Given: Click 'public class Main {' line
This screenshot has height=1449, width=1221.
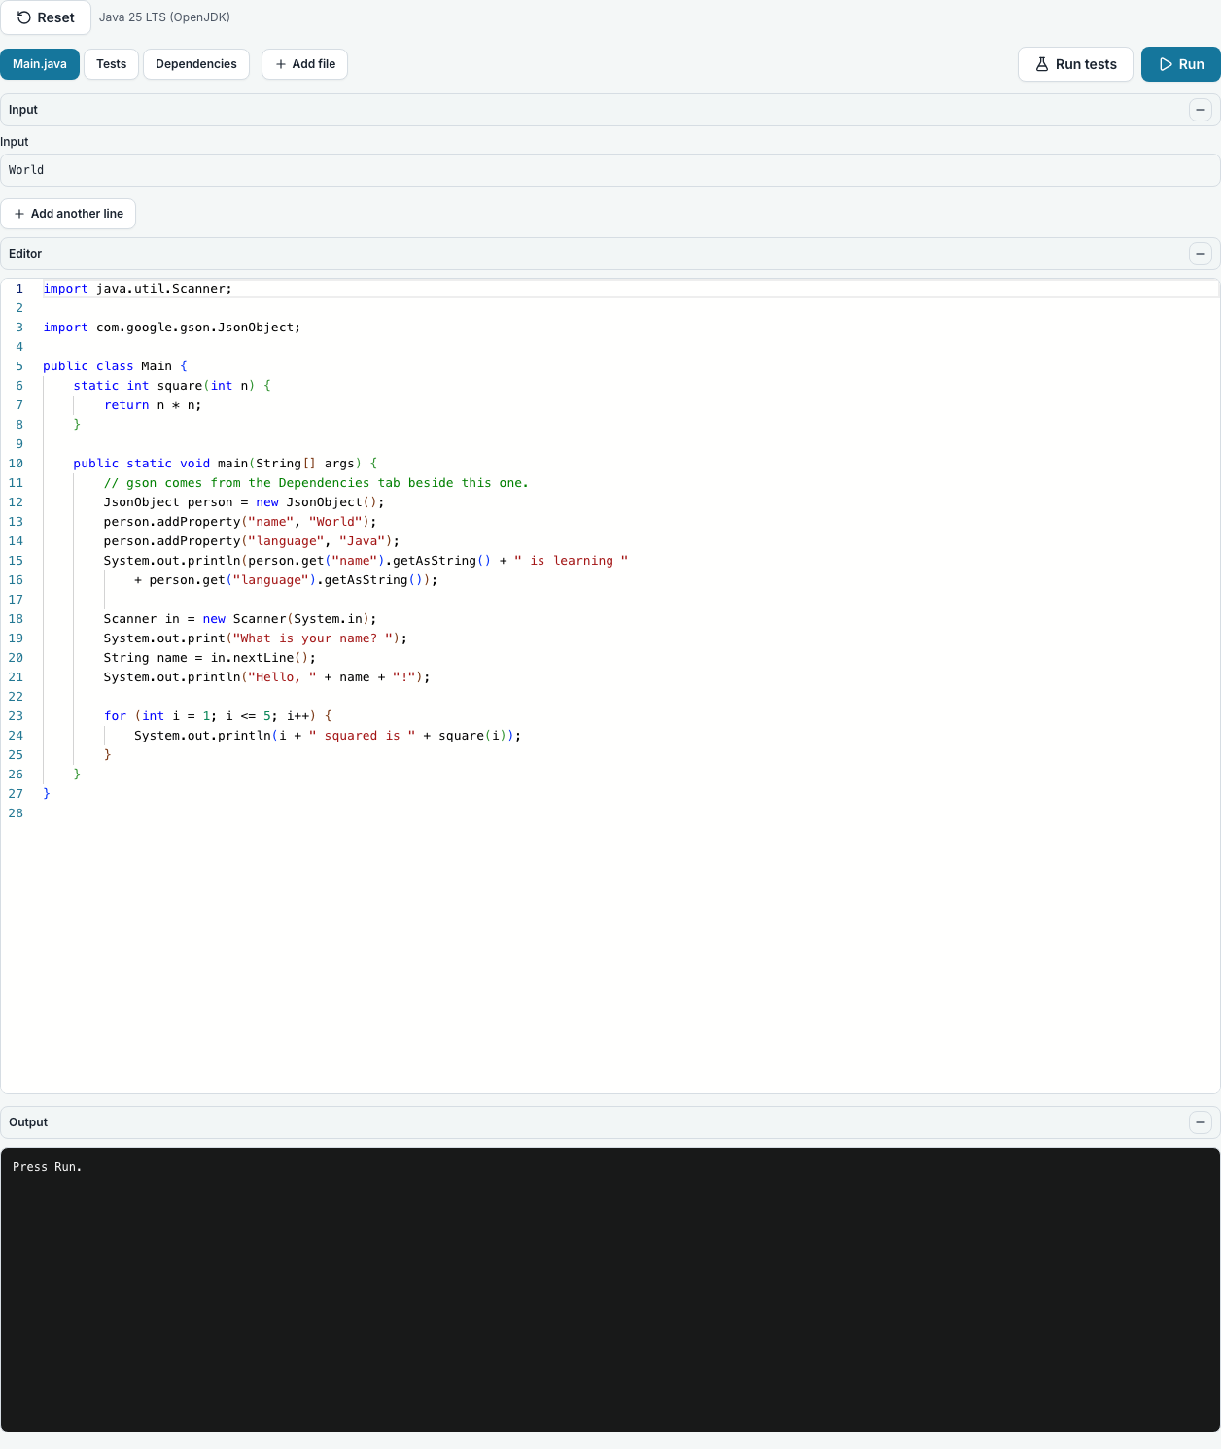Looking at the screenshot, I should (115, 366).
